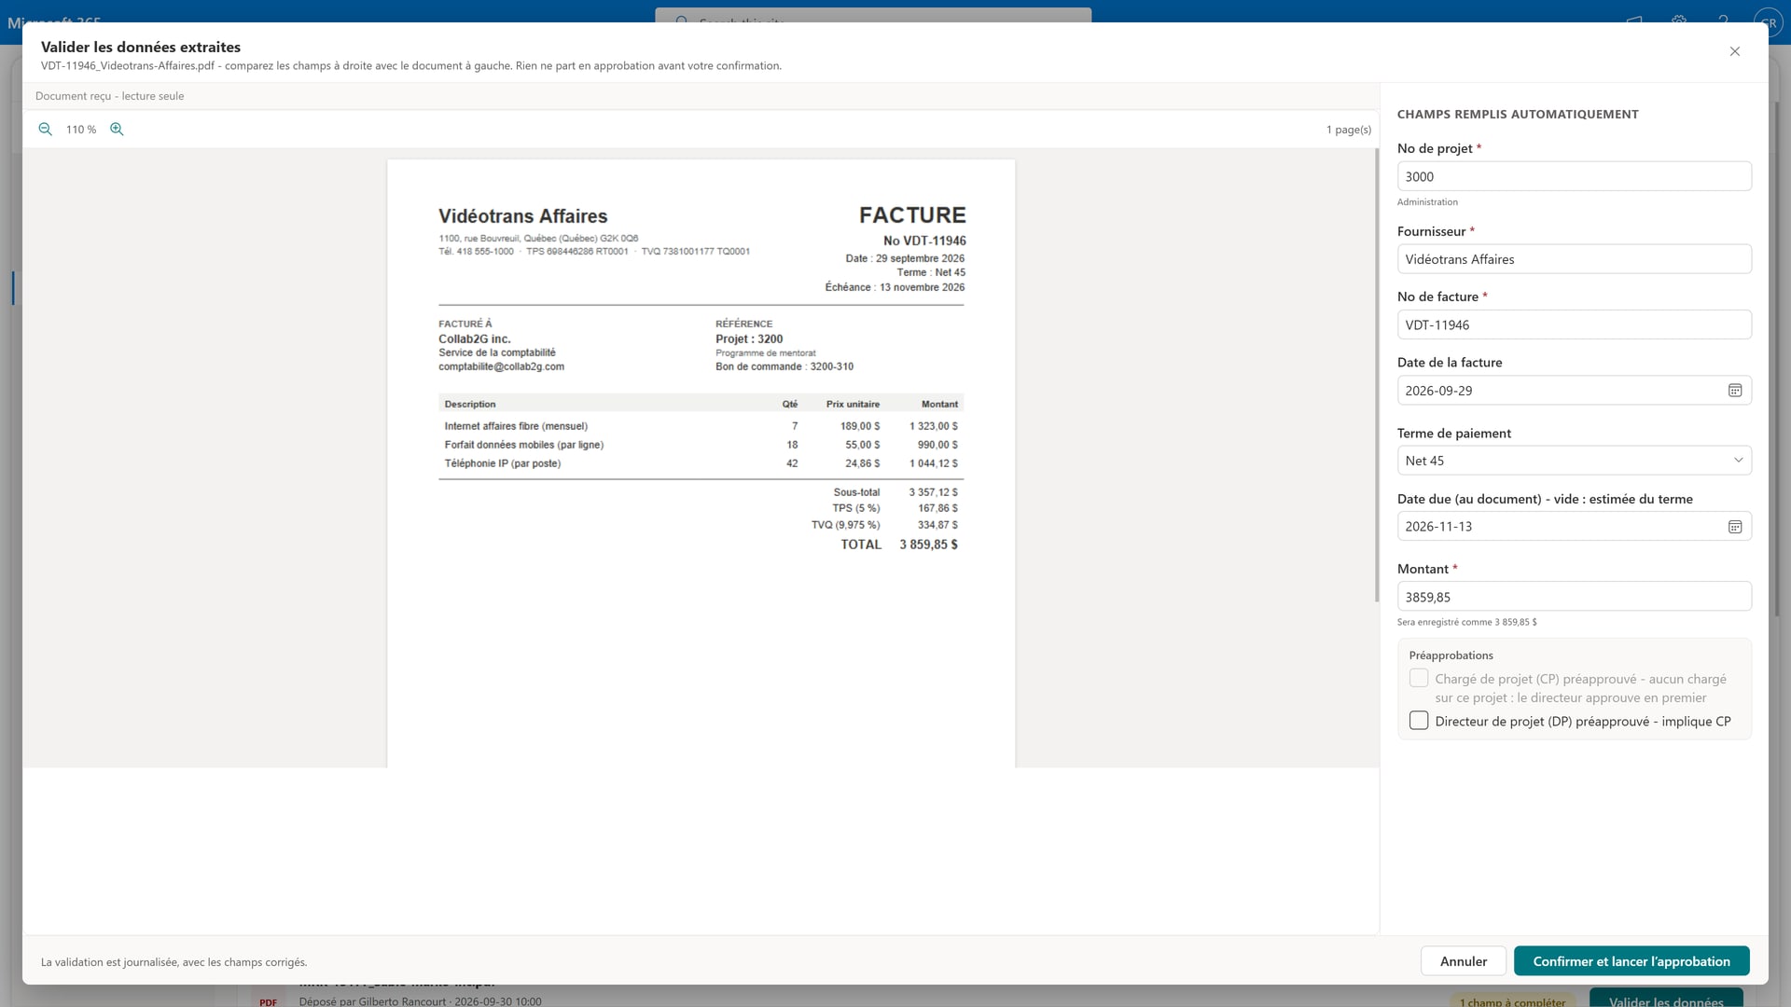Zoom in the document preview

tap(117, 130)
